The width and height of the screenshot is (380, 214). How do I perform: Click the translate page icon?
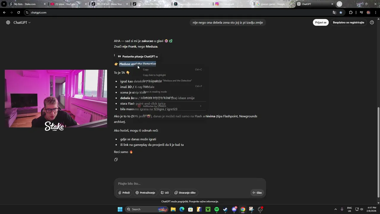click(x=334, y=12)
